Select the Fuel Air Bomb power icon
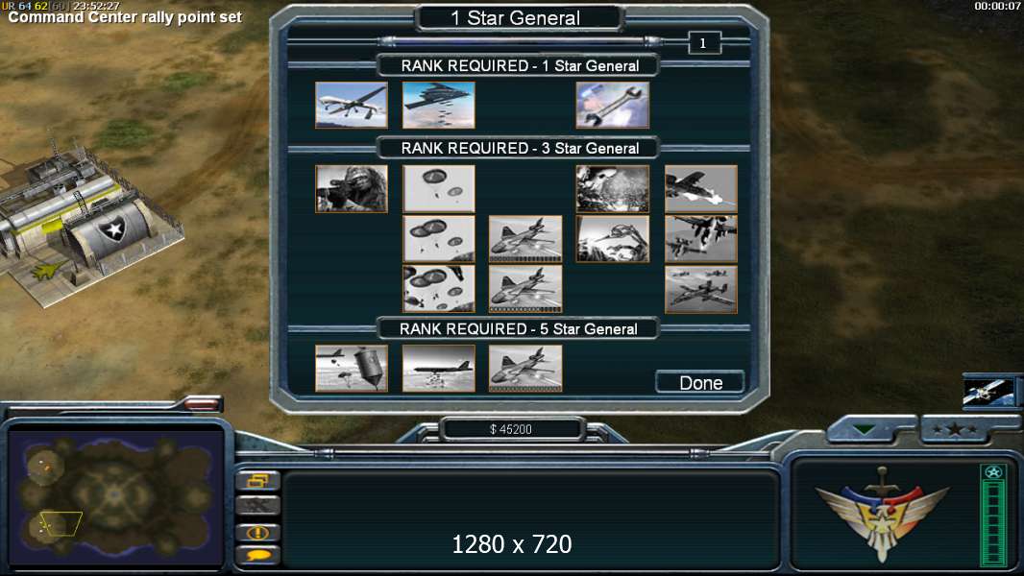Image resolution: width=1024 pixels, height=576 pixels. [352, 369]
